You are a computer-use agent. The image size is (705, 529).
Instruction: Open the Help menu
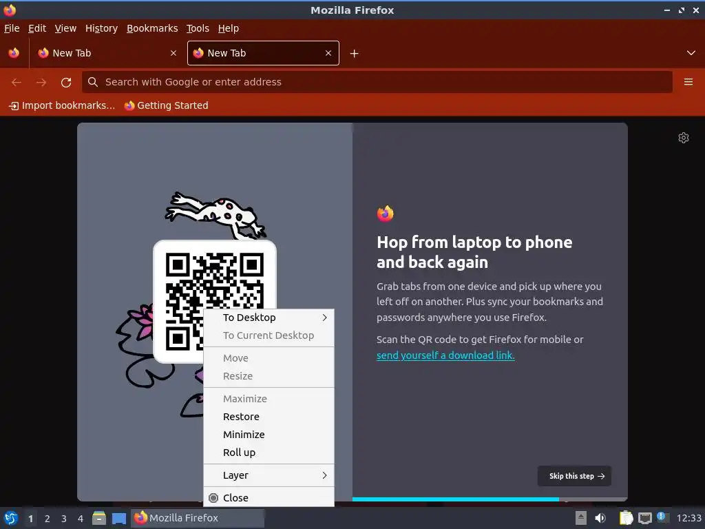click(x=228, y=28)
